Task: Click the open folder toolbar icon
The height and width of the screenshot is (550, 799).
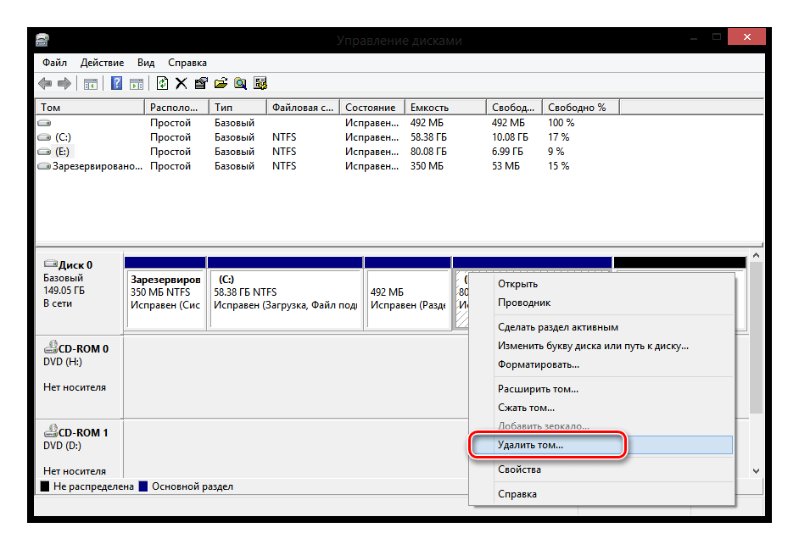Action: (x=221, y=83)
